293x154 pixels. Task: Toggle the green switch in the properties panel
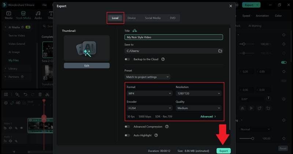click(284, 62)
